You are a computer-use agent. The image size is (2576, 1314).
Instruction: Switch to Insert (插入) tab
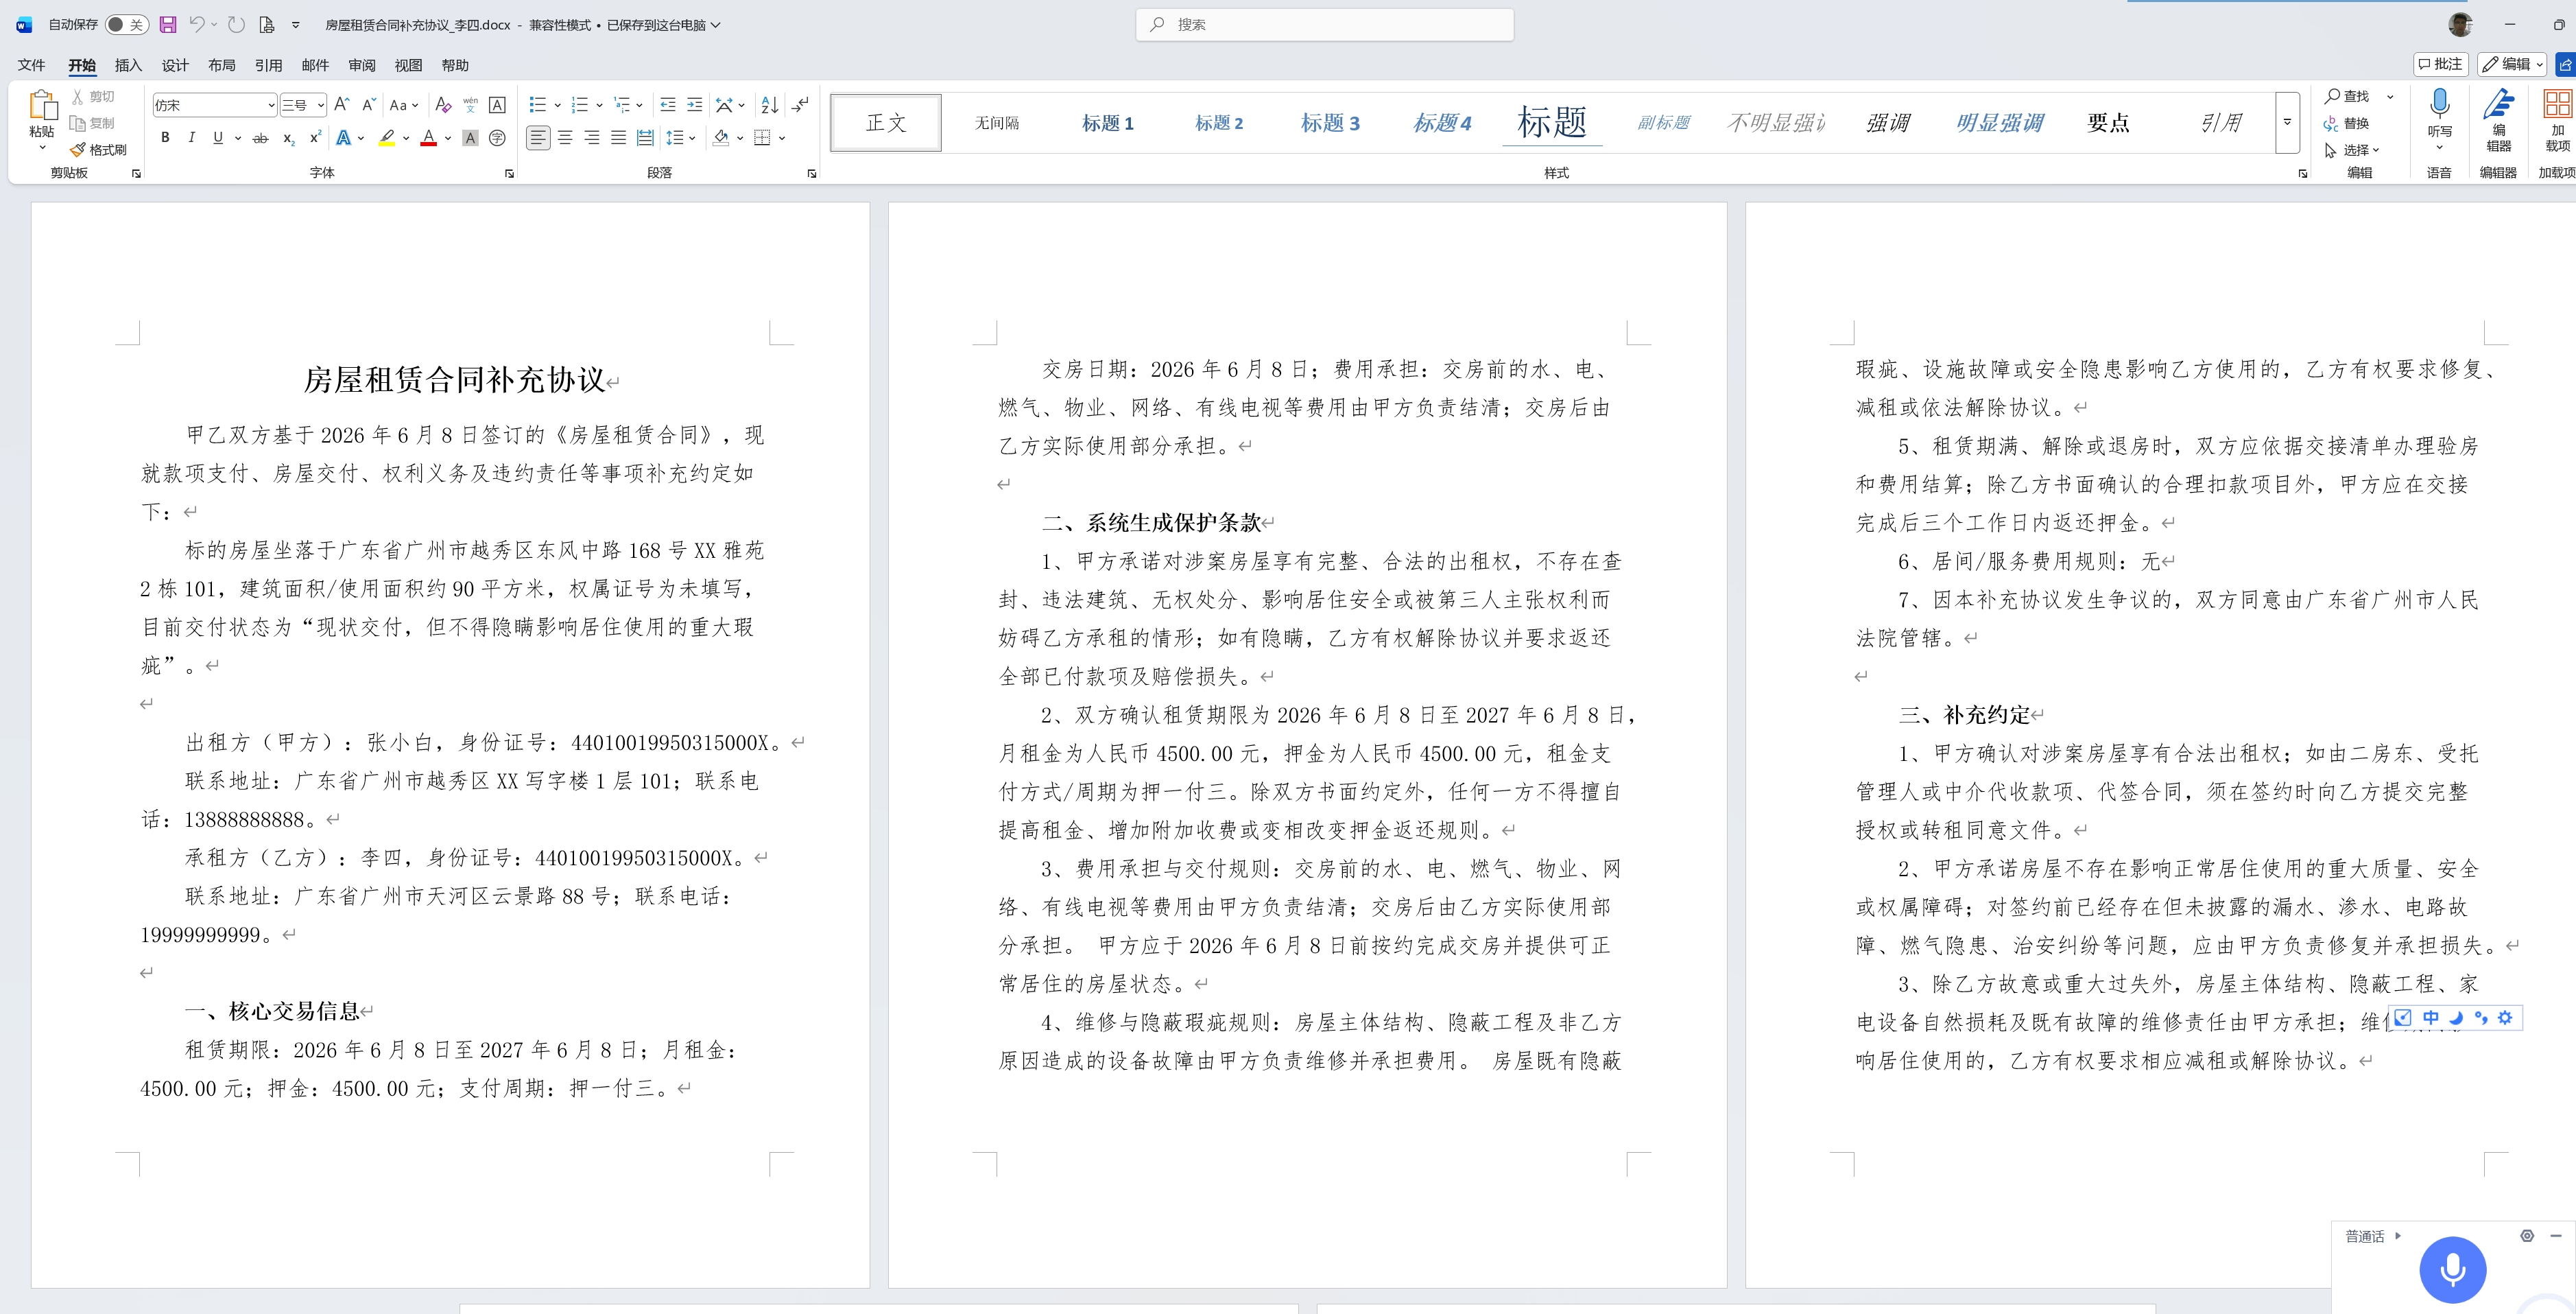(x=128, y=65)
